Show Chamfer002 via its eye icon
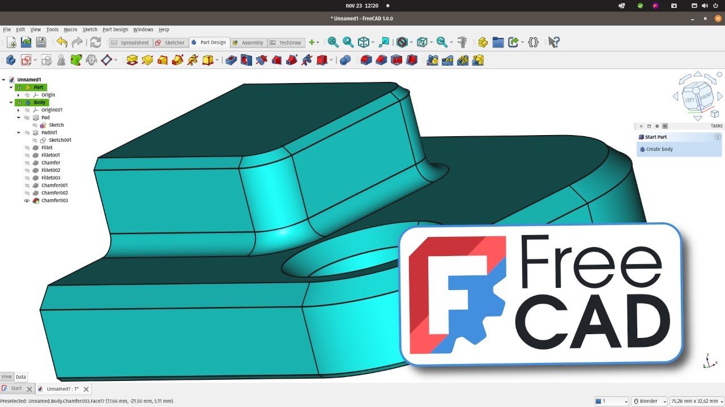 point(27,193)
